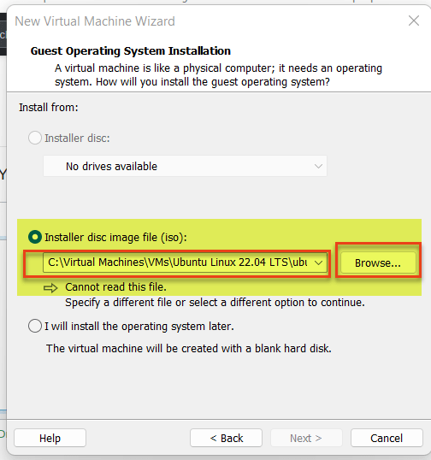Click the Next > button
This screenshot has width=431, height=460.
[x=306, y=438]
